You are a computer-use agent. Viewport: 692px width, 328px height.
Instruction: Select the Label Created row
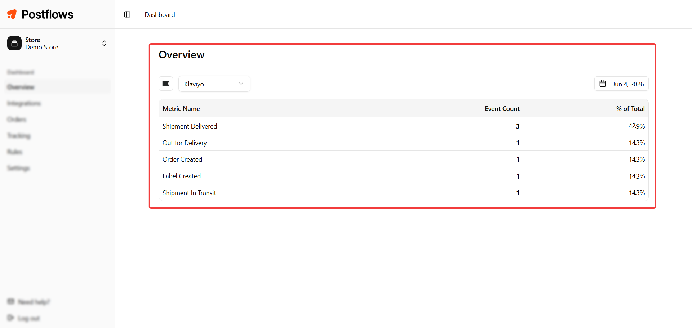point(404,176)
